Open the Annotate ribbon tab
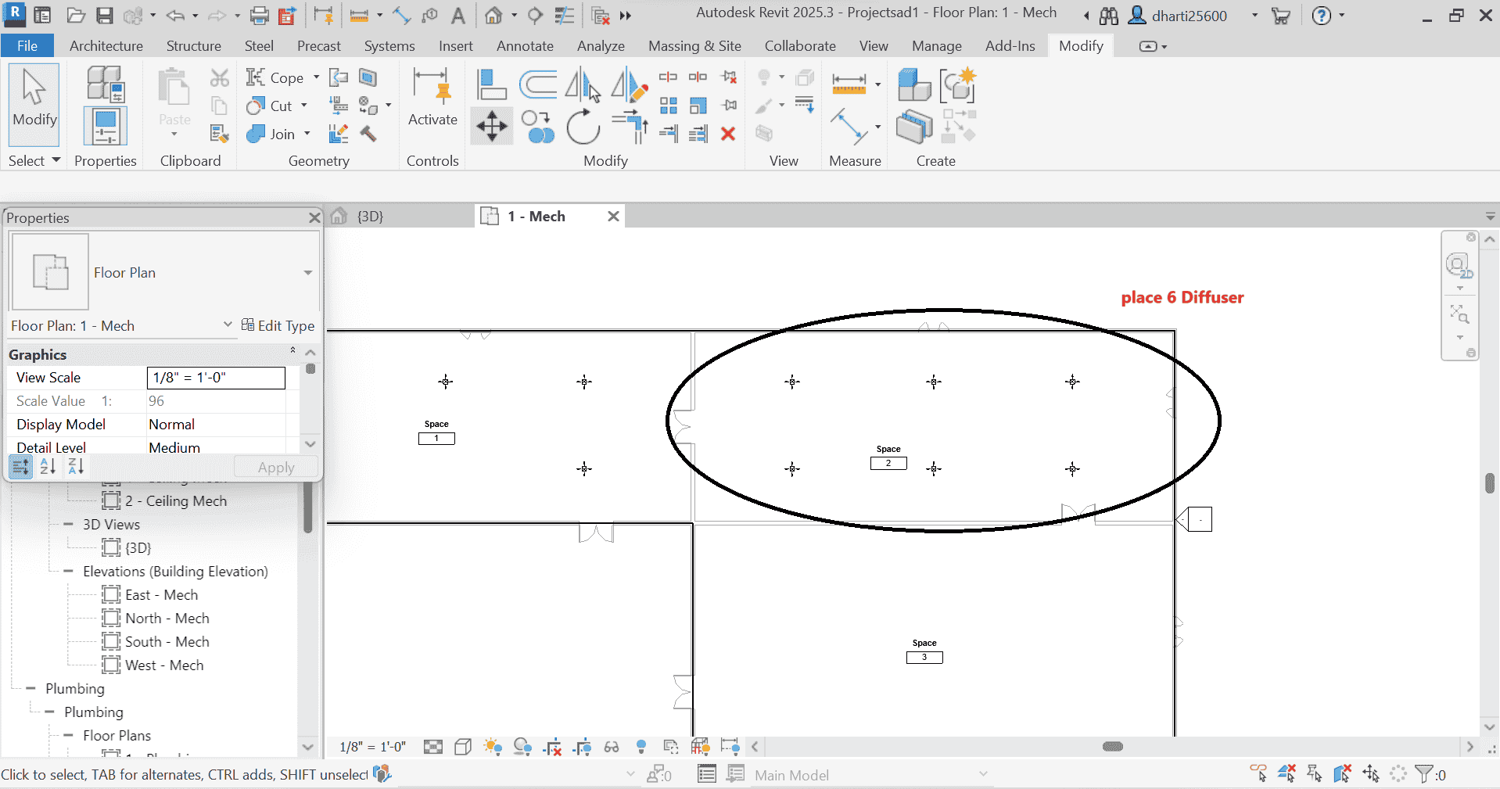The height and width of the screenshot is (789, 1500). [x=524, y=45]
